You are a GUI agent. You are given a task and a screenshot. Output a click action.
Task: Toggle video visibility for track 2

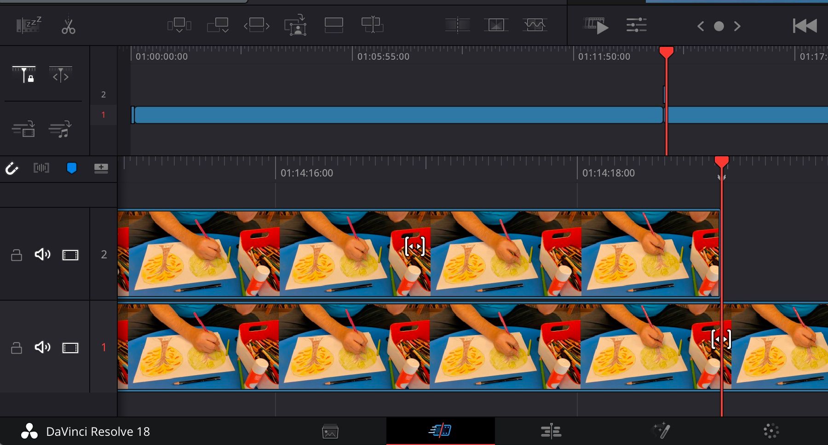pyautogui.click(x=70, y=255)
